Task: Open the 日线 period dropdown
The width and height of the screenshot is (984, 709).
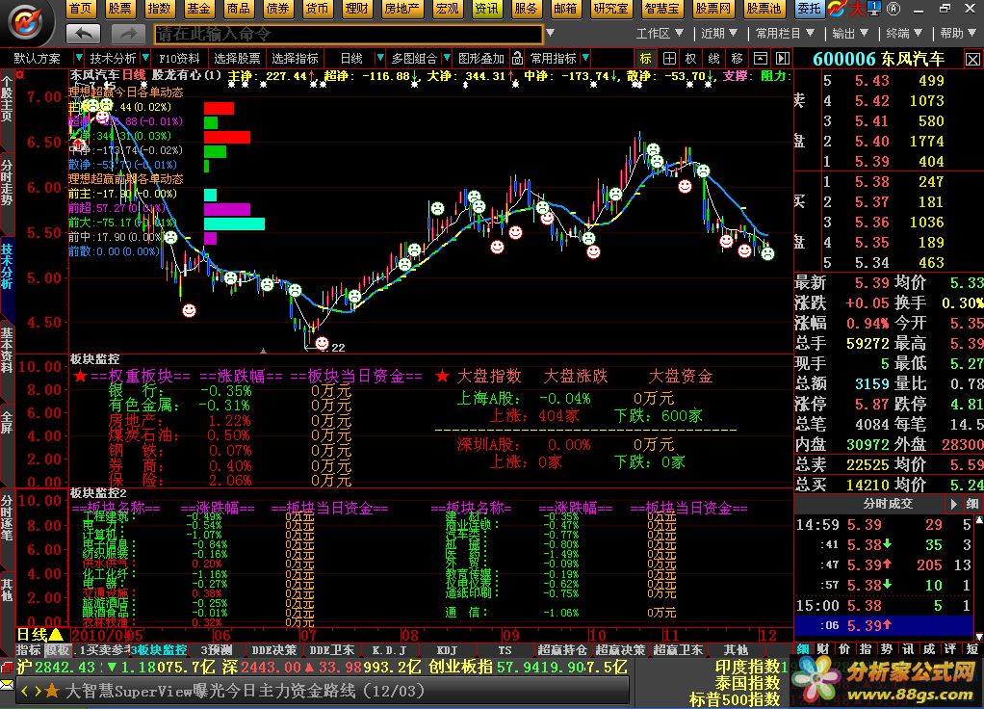Action: click(x=379, y=59)
